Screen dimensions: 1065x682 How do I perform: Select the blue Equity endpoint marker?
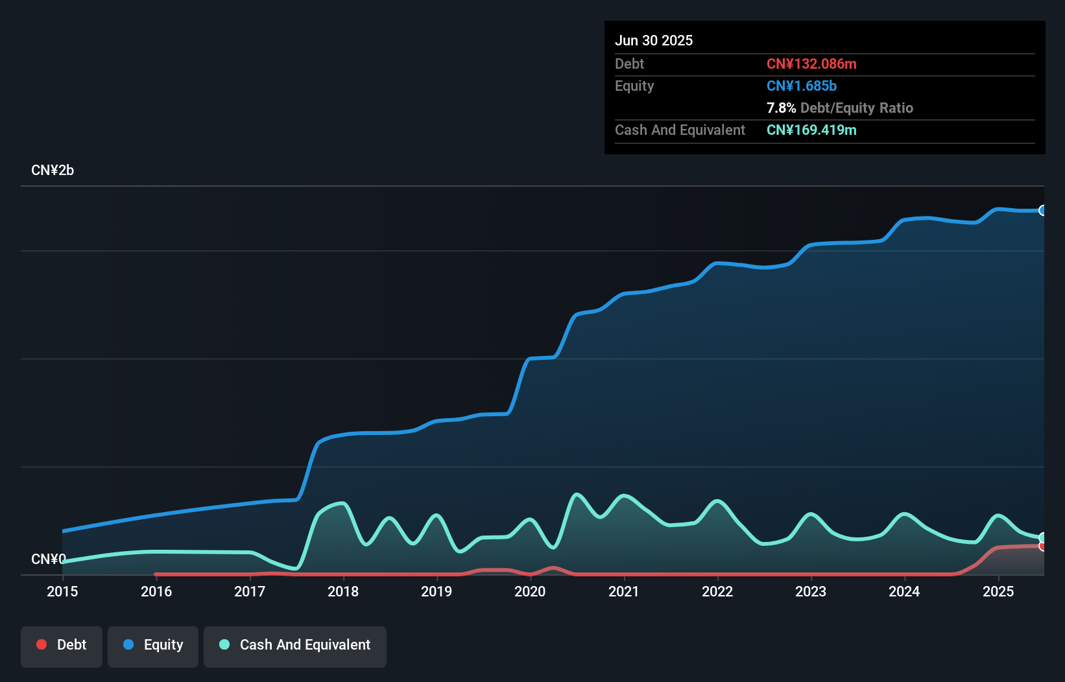pyautogui.click(x=1043, y=210)
